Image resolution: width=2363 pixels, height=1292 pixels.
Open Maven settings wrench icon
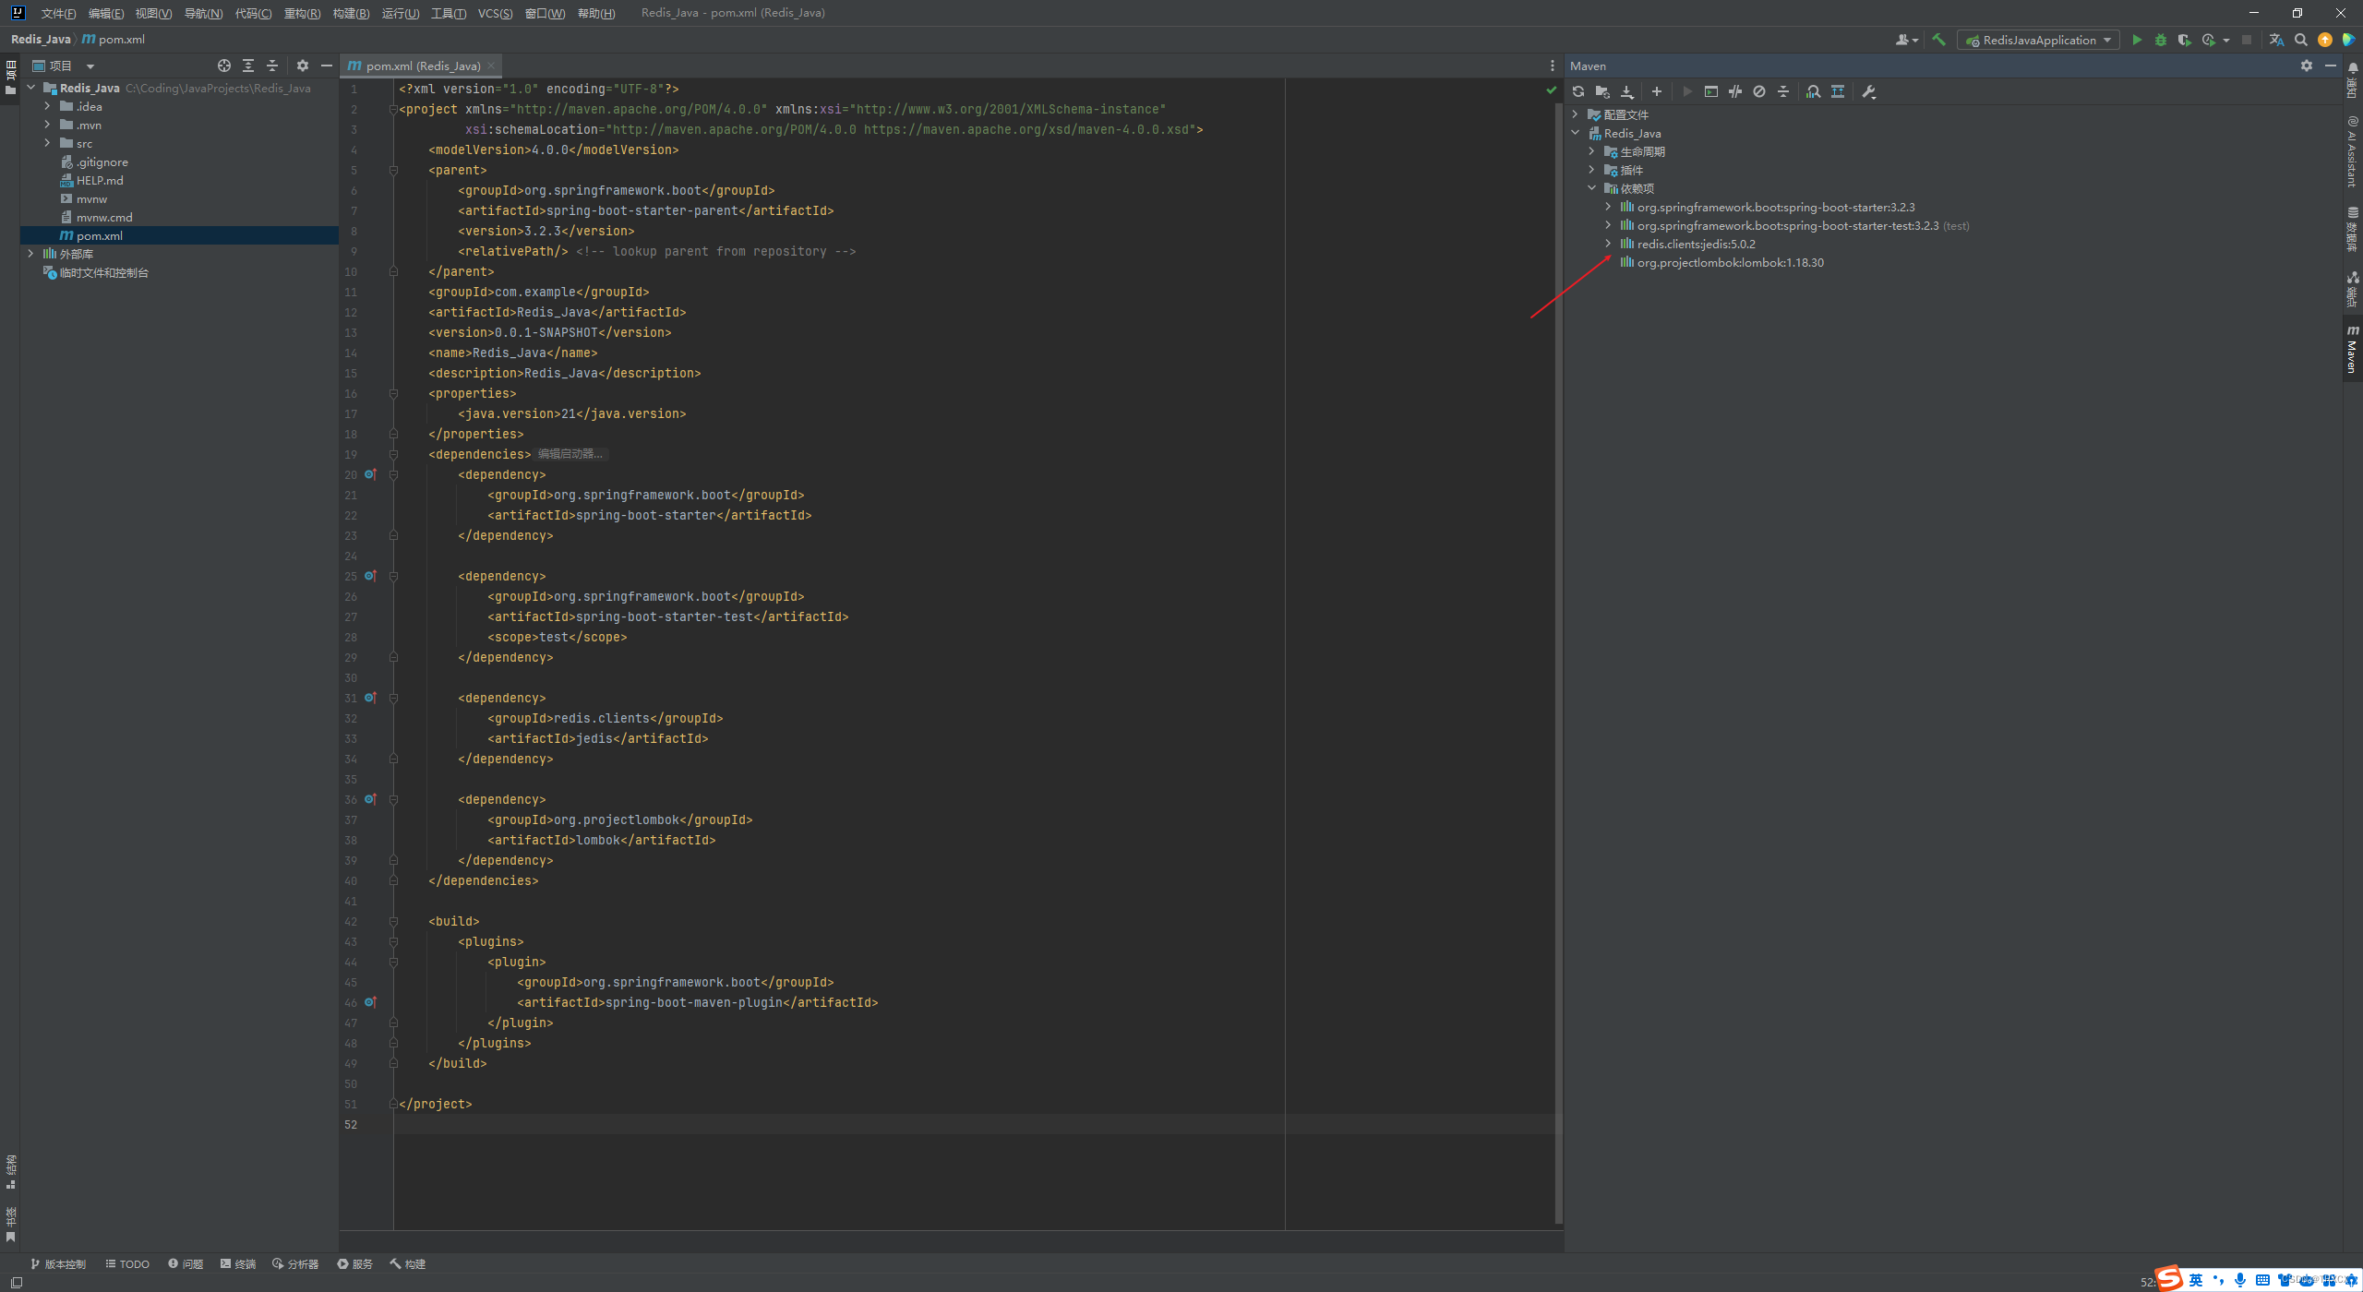coord(1869,91)
